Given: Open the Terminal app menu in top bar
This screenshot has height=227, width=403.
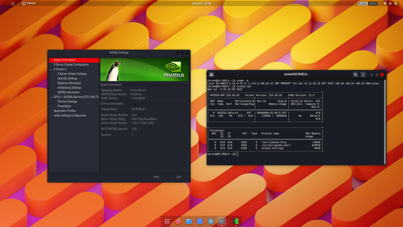Looking at the screenshot, I should coord(29,3).
